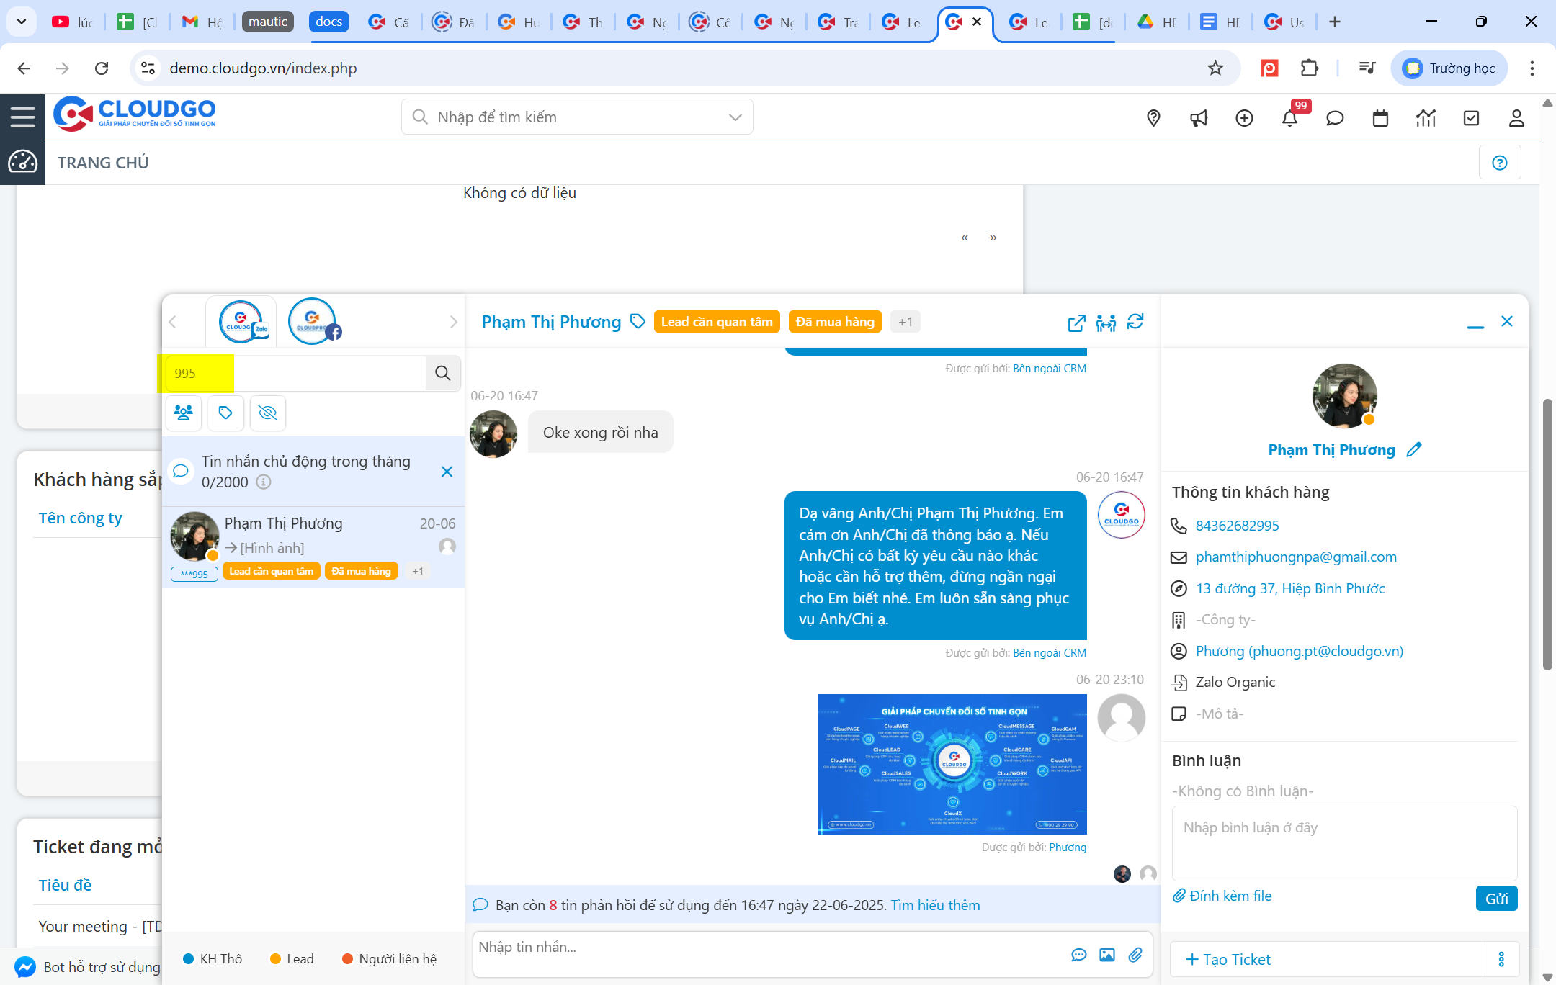Screen dimensions: 1556x985
Task: Open the calendar icon in top toolbar
Action: 1380,117
